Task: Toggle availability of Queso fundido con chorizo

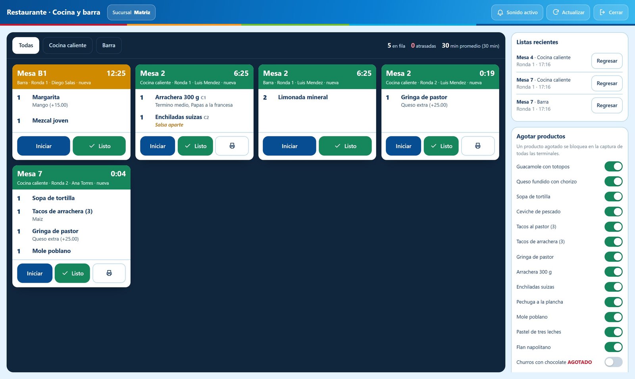Action: tap(614, 182)
